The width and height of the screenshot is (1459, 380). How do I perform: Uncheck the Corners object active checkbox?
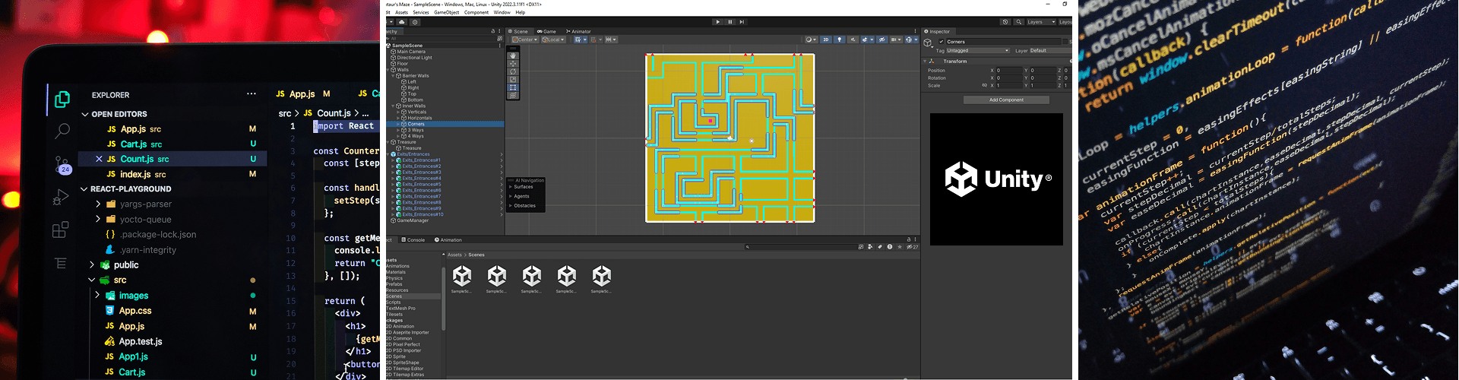942,42
